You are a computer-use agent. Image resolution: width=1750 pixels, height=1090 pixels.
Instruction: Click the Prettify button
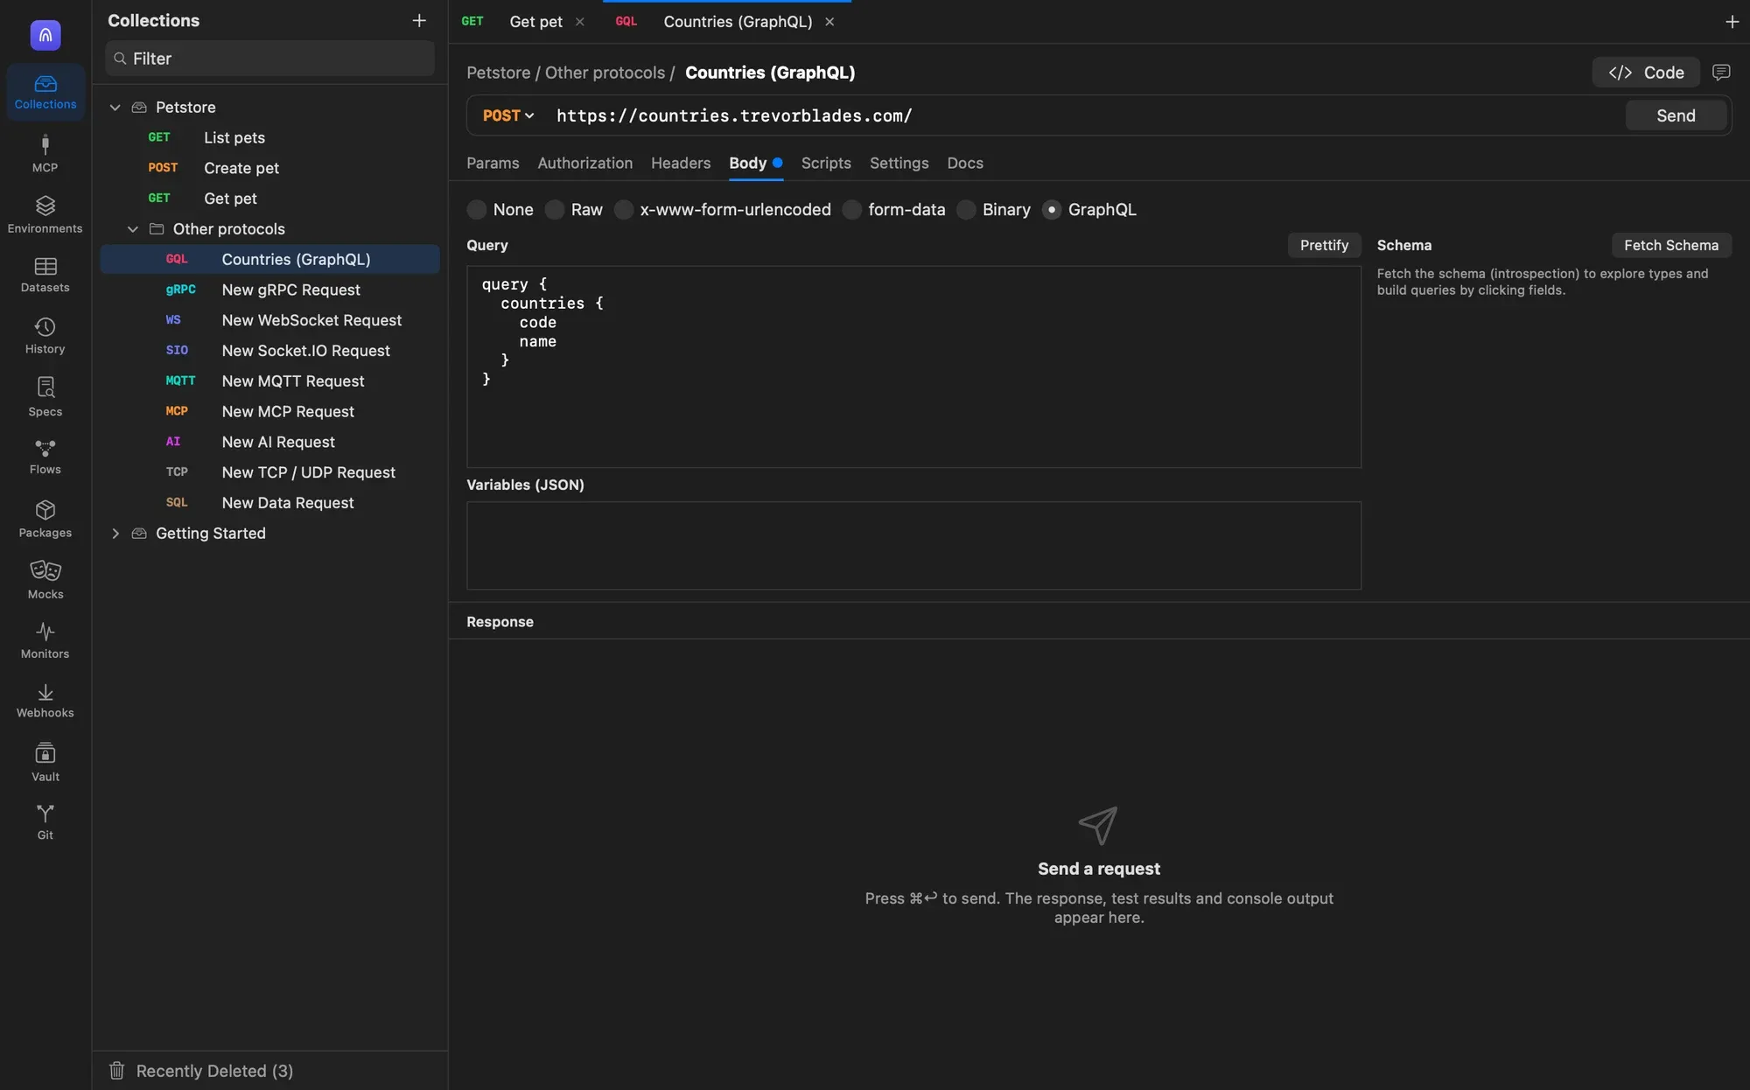(x=1324, y=246)
